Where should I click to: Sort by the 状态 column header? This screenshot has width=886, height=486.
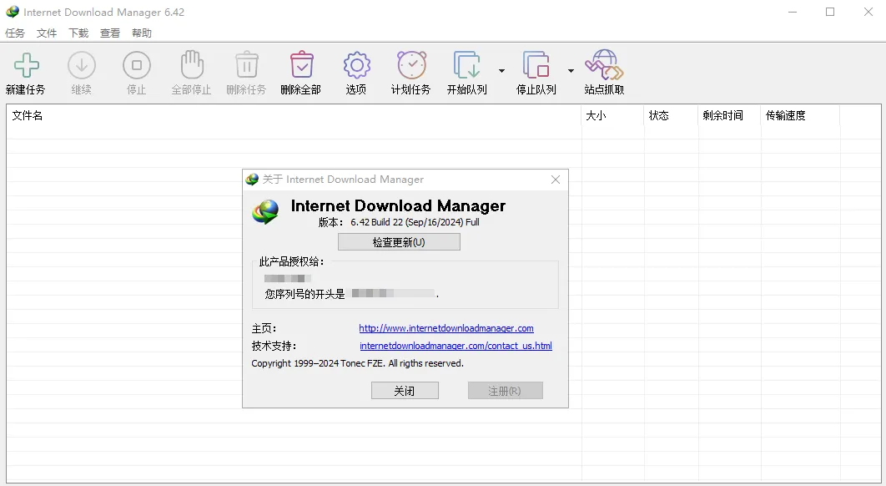(x=672, y=115)
